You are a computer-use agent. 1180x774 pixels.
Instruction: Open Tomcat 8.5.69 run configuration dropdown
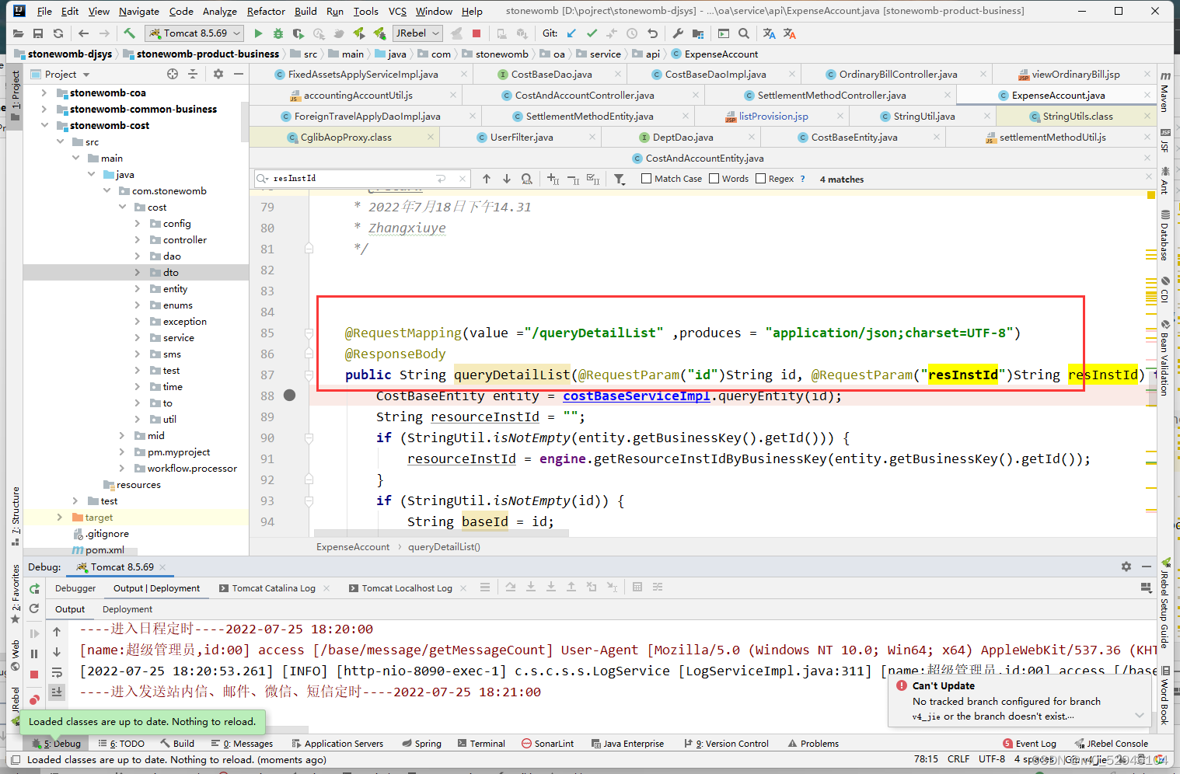[x=195, y=33]
